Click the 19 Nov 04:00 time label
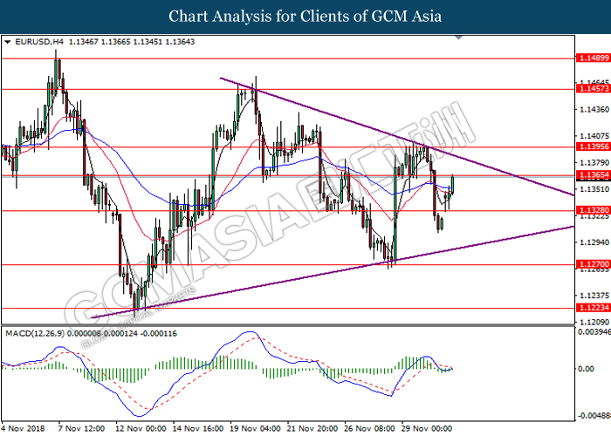The height and width of the screenshot is (436, 611). tap(255, 428)
